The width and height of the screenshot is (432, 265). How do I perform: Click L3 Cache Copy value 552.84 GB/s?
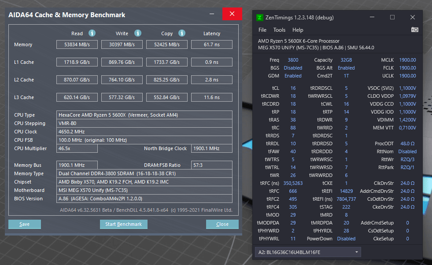coord(167,98)
